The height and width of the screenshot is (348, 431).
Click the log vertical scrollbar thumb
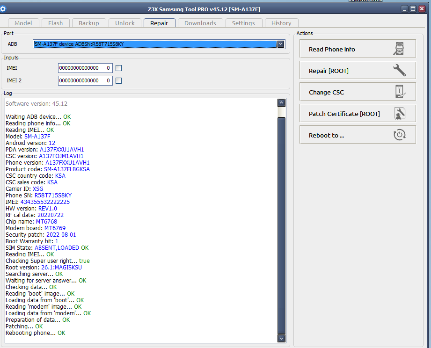[281, 225]
